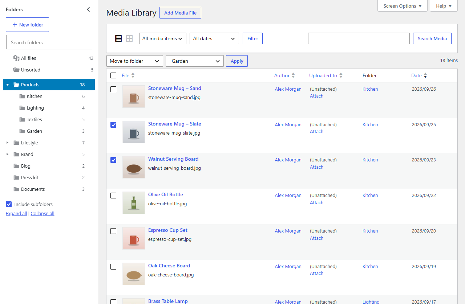Screen dimensions: 465x304
Task: Expand the Brand folder tree arrow
Action: [x=8, y=155]
